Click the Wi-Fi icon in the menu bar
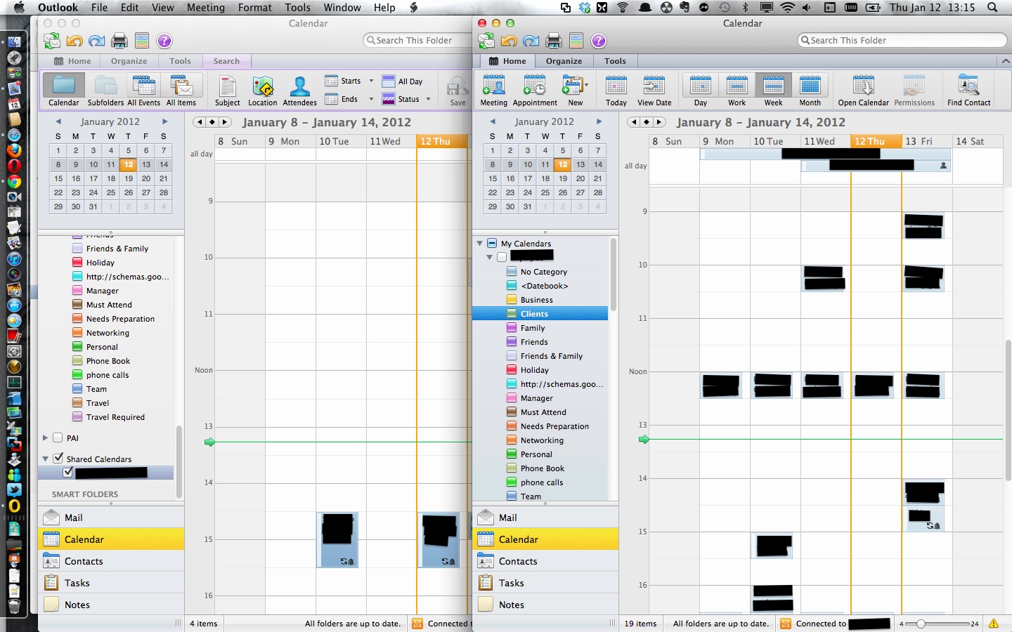Screen dimensions: 1012x632 [787, 8]
